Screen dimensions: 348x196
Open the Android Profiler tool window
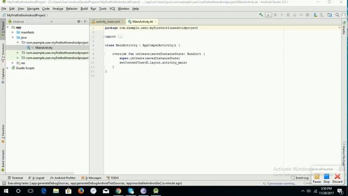coord(63,178)
